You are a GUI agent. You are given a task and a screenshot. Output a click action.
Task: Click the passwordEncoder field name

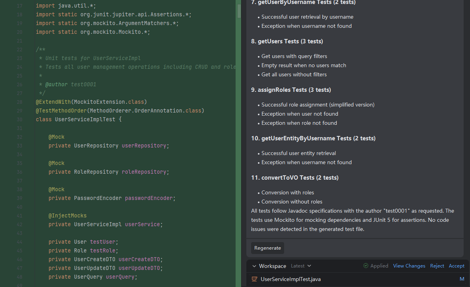pyautogui.click(x=148, y=198)
